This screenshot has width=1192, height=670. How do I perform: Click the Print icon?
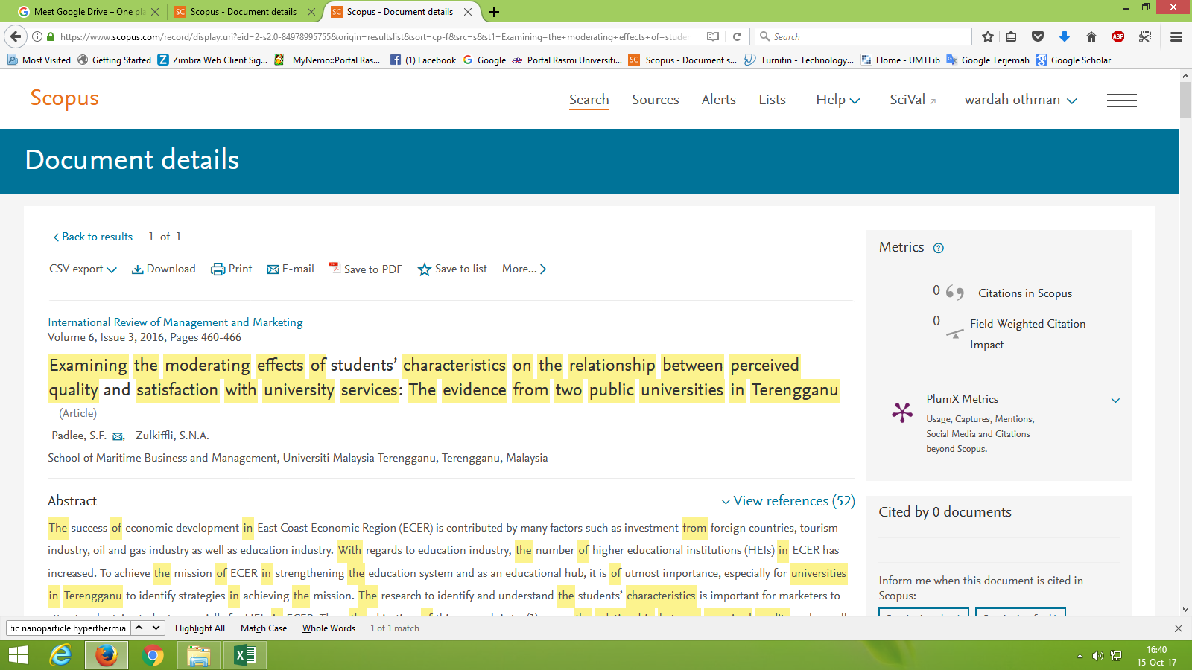pyautogui.click(x=218, y=269)
